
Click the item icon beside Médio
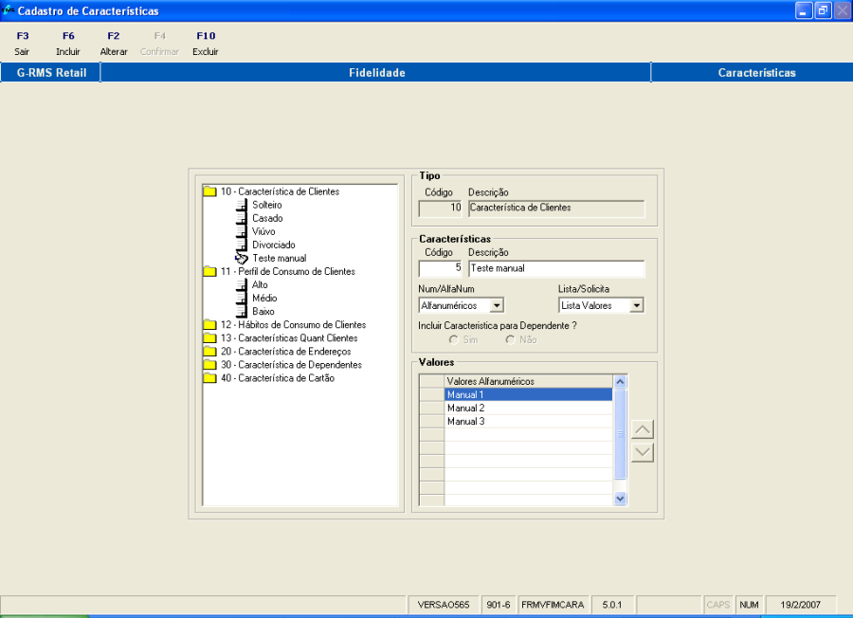242,299
